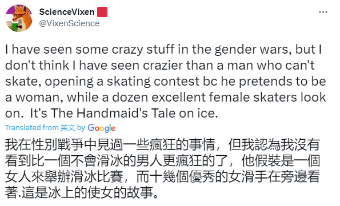The height and width of the screenshot is (206, 340).
Task: Click the red square emoji beside ScienceVixen
Action: click(x=102, y=12)
